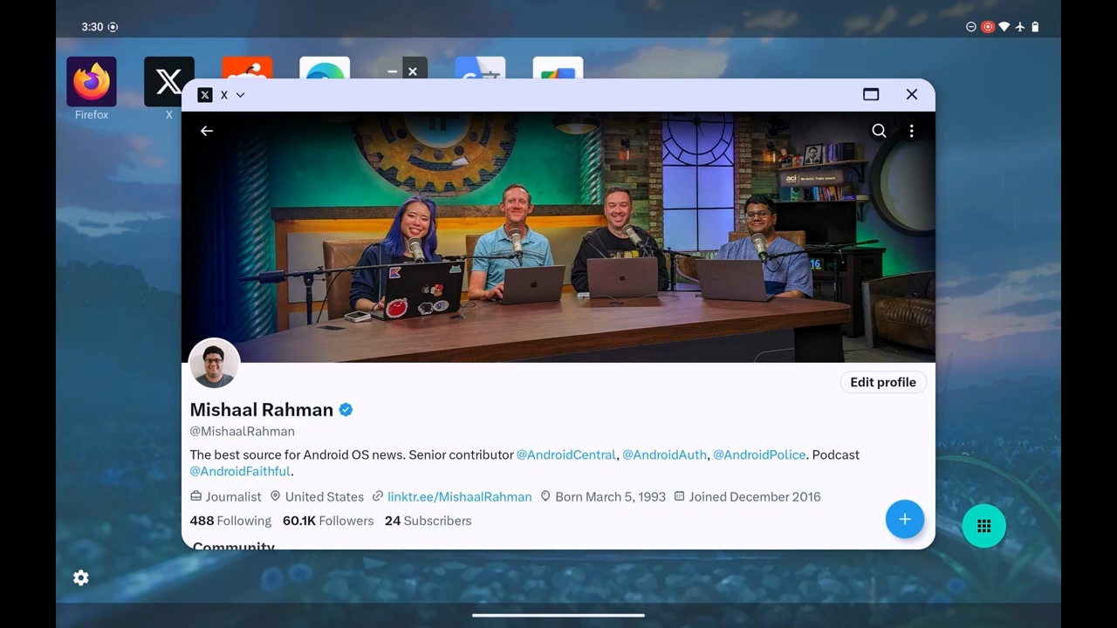Maximize the X app window

pos(870,94)
